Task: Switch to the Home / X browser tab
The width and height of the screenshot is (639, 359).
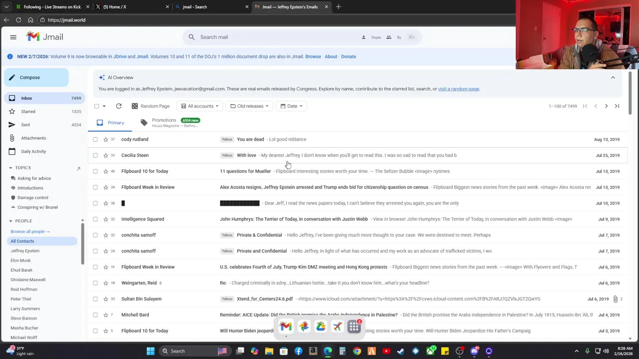Action: coord(132,6)
